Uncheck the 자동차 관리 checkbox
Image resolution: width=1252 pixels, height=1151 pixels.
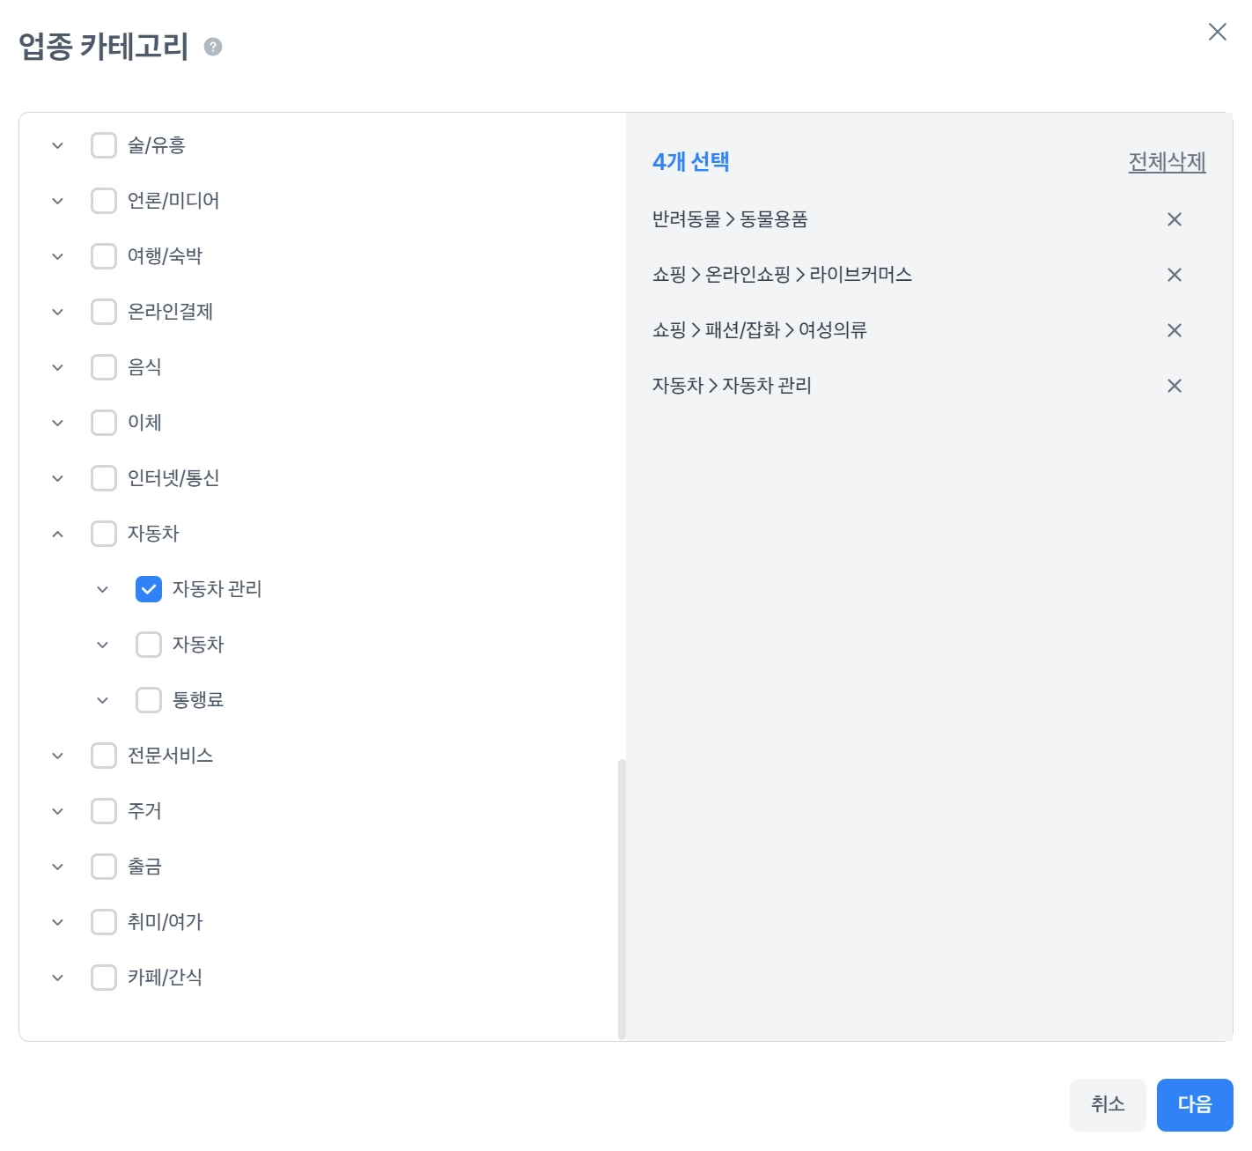[x=149, y=589]
